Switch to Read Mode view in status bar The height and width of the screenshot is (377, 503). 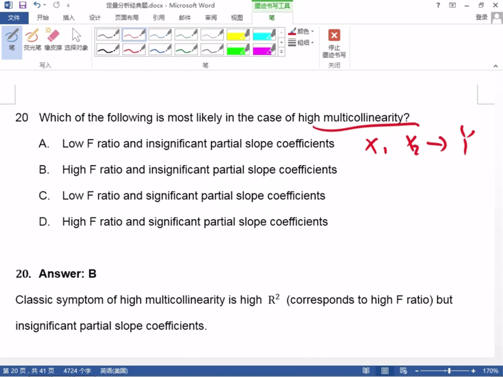coord(366,371)
